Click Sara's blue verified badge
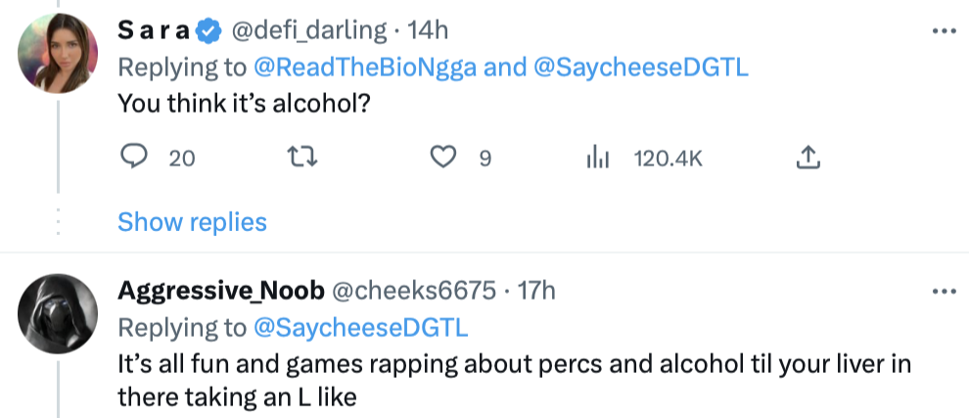 point(208,31)
